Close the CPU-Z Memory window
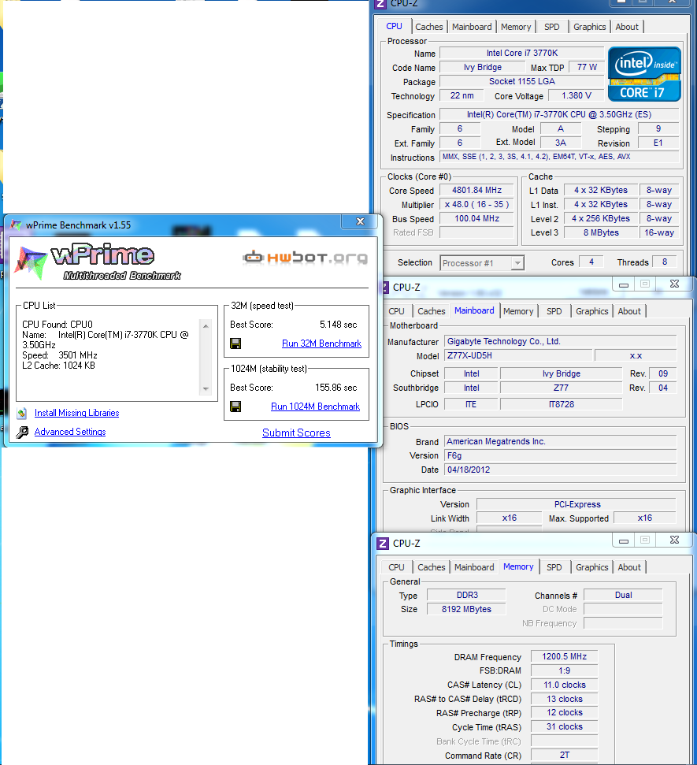The image size is (697, 765). click(x=674, y=540)
